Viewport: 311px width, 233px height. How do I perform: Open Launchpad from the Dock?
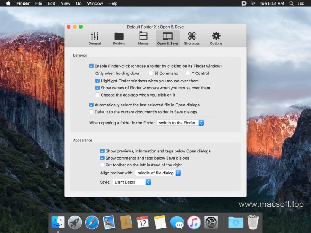75,222
